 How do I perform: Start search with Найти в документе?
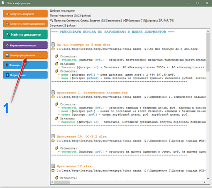[25, 34]
